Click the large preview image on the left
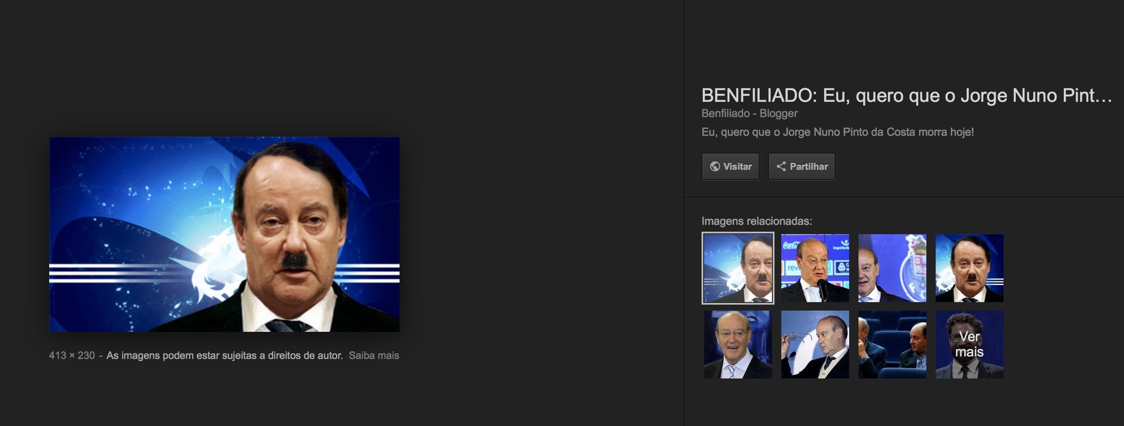Screen dimensions: 1124x426 (x=224, y=234)
